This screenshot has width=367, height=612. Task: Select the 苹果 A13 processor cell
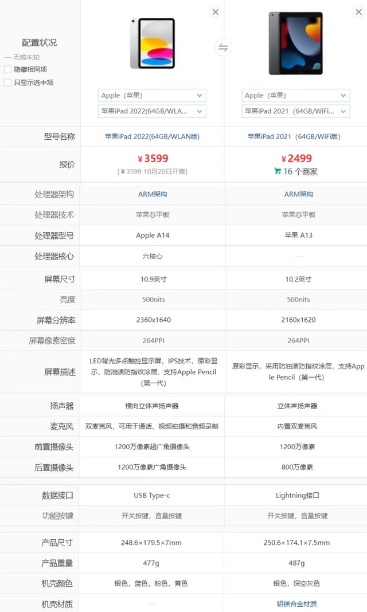pos(298,235)
